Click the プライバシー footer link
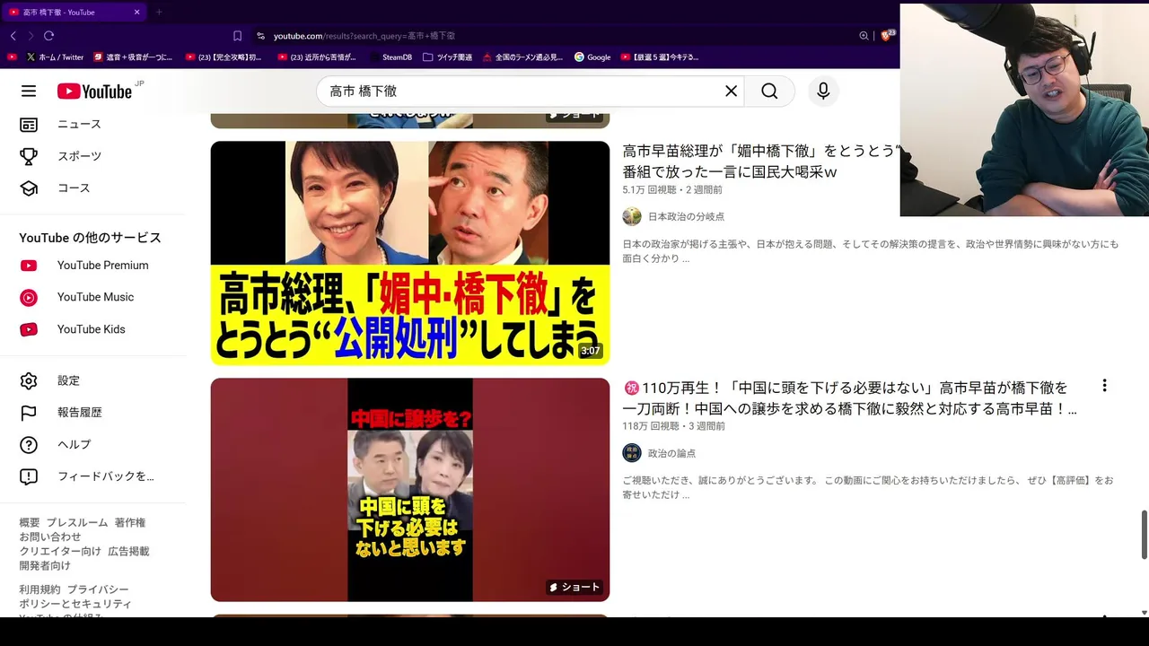 tap(98, 589)
